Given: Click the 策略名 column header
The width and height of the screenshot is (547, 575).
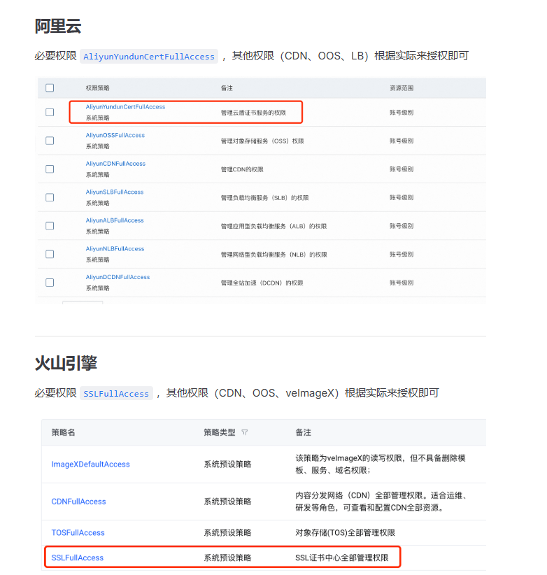Looking at the screenshot, I should pyautogui.click(x=63, y=432).
